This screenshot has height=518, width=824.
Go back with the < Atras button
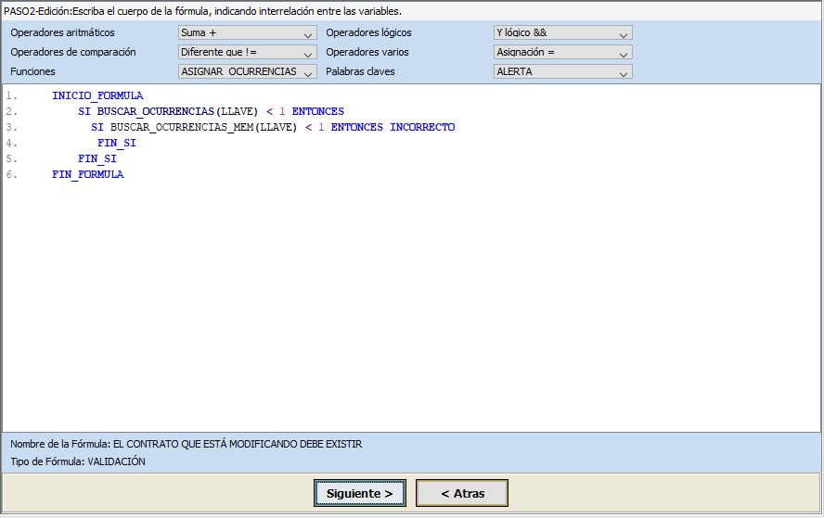point(462,494)
